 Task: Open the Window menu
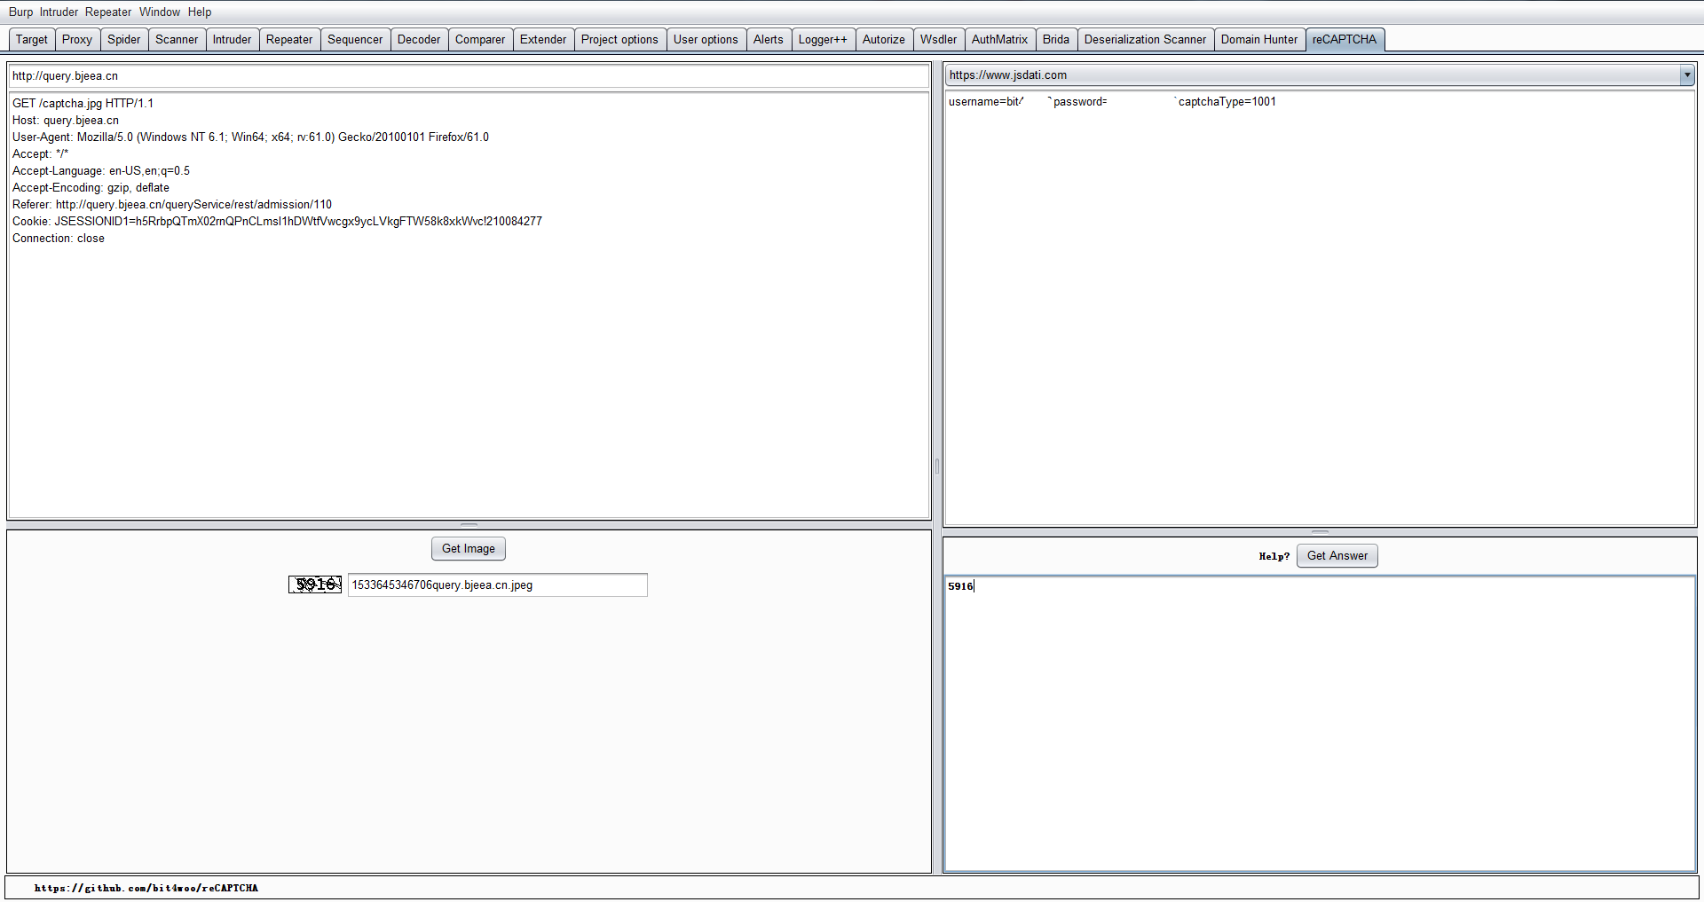[160, 12]
